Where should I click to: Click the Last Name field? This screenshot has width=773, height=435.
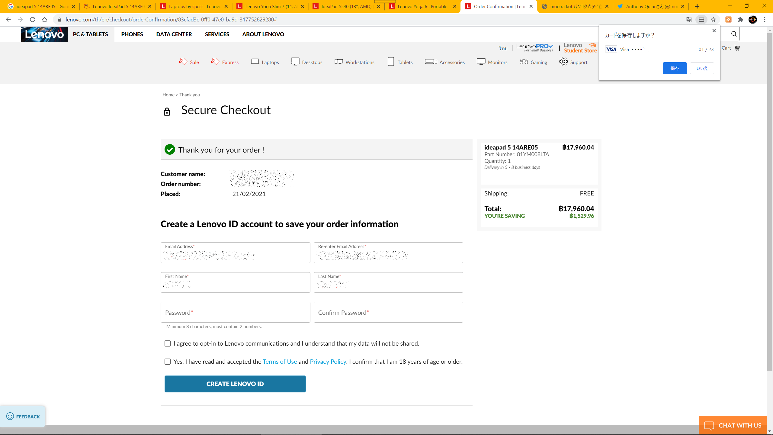(x=388, y=282)
